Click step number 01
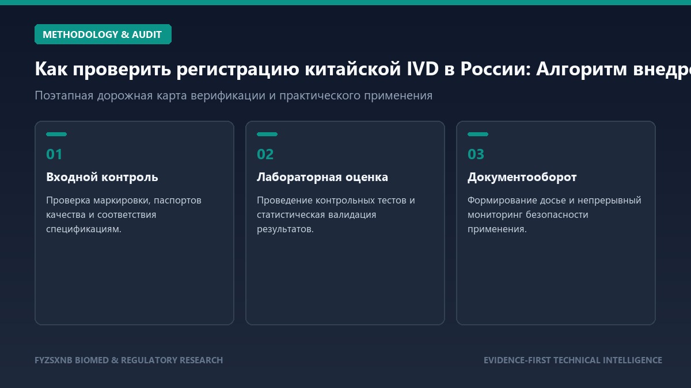Image resolution: width=691 pixels, height=388 pixels. point(54,154)
